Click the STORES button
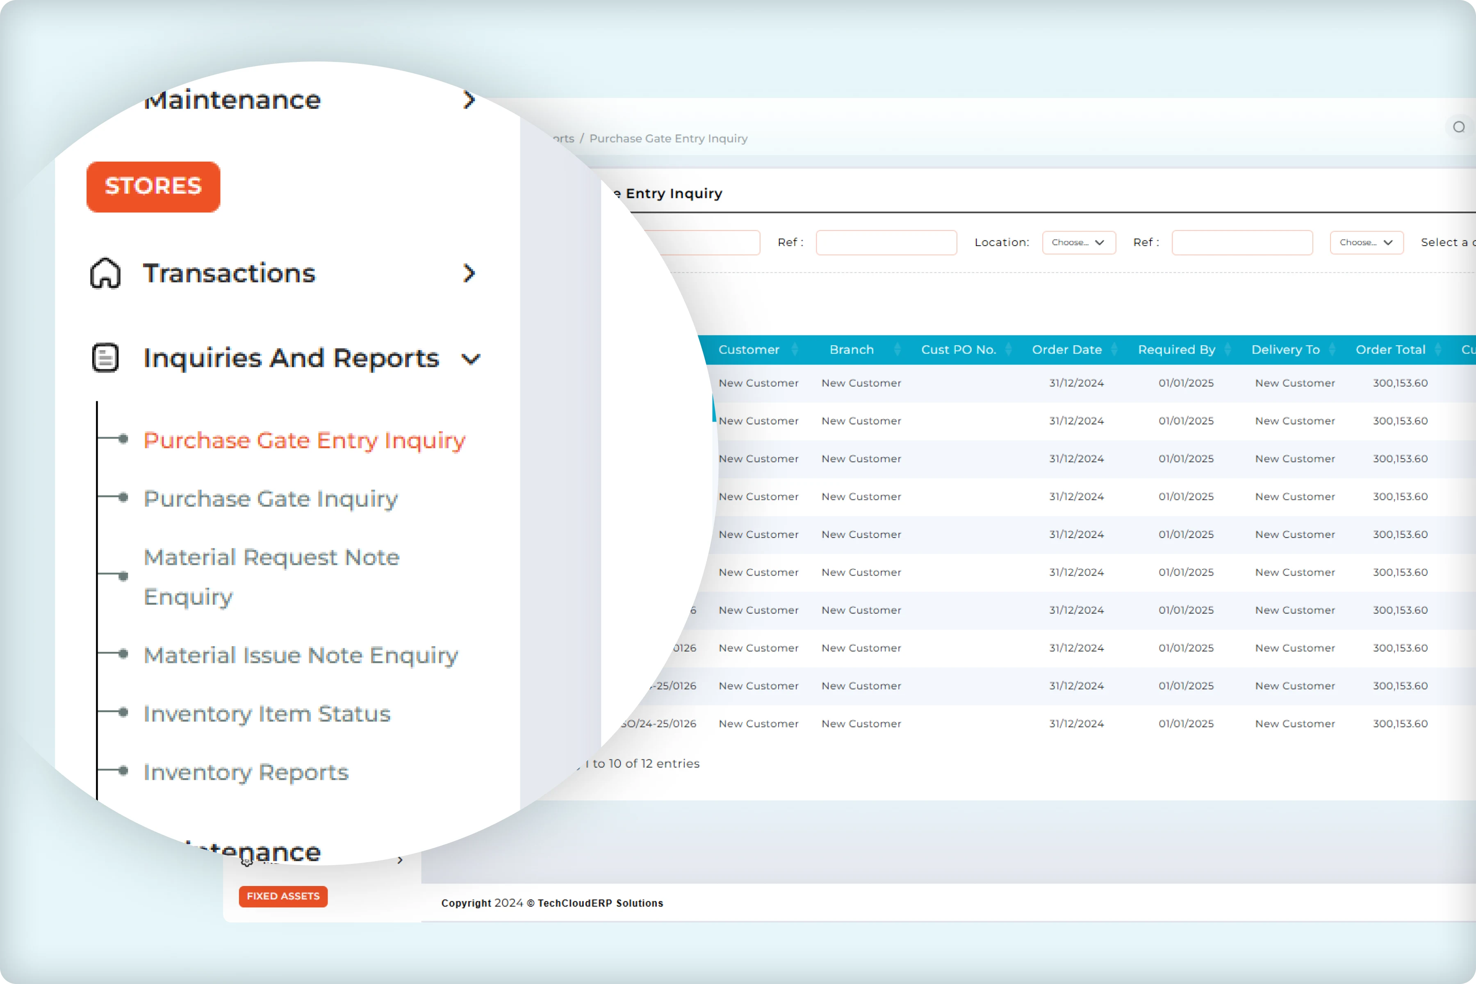 (153, 187)
